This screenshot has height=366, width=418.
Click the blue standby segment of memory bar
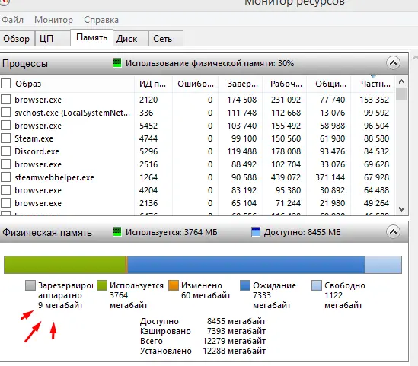point(247,265)
